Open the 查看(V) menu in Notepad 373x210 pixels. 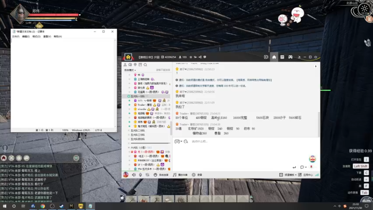47,36
